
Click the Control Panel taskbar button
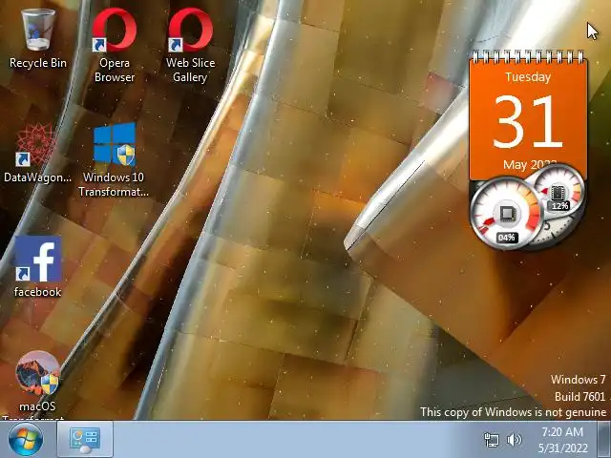point(85,440)
